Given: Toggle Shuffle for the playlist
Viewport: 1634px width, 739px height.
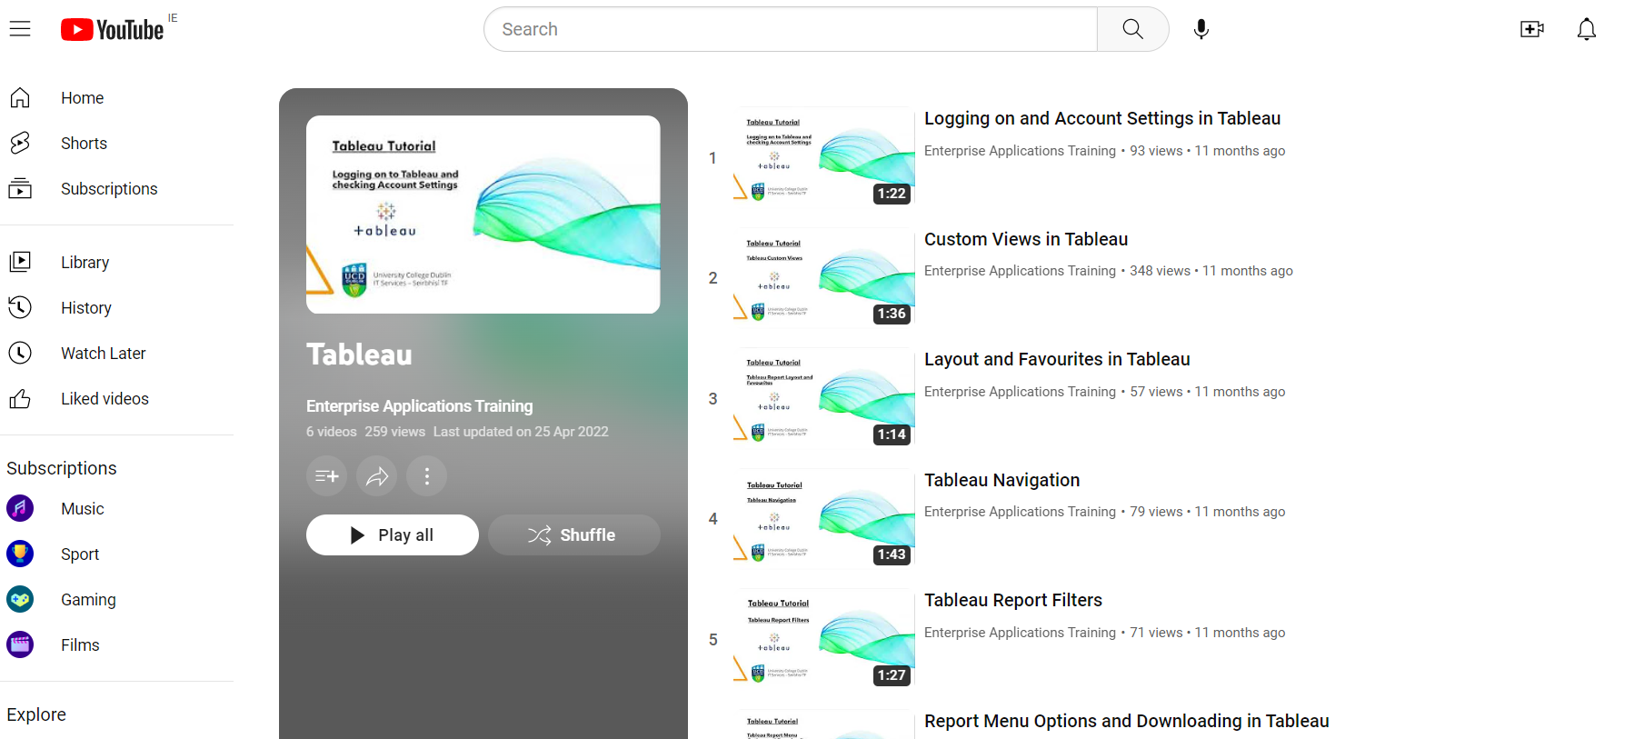Looking at the screenshot, I should click(573, 534).
